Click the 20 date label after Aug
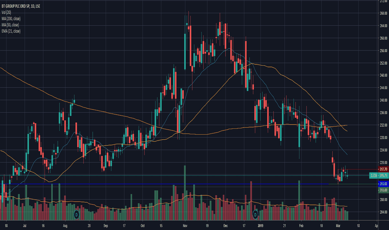The height and width of the screenshot is (230, 389). pos(89,226)
